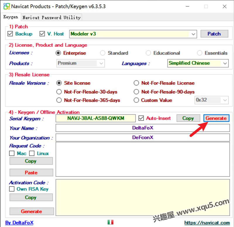Open the By DeltaFoX link
The width and height of the screenshot is (234, 227).
click(x=19, y=223)
